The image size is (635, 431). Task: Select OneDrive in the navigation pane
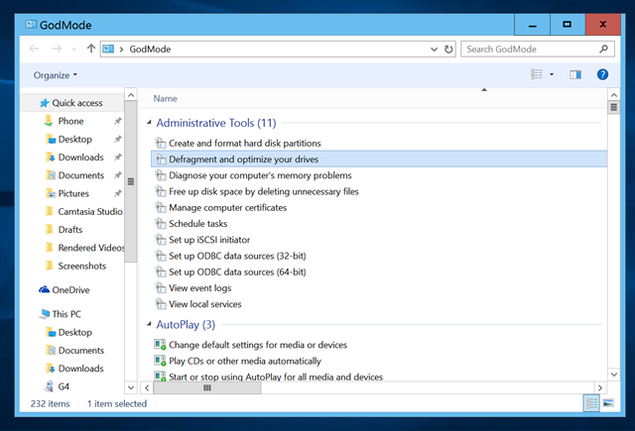coord(64,290)
